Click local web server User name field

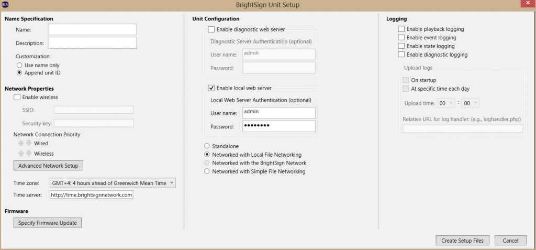pos(279,113)
